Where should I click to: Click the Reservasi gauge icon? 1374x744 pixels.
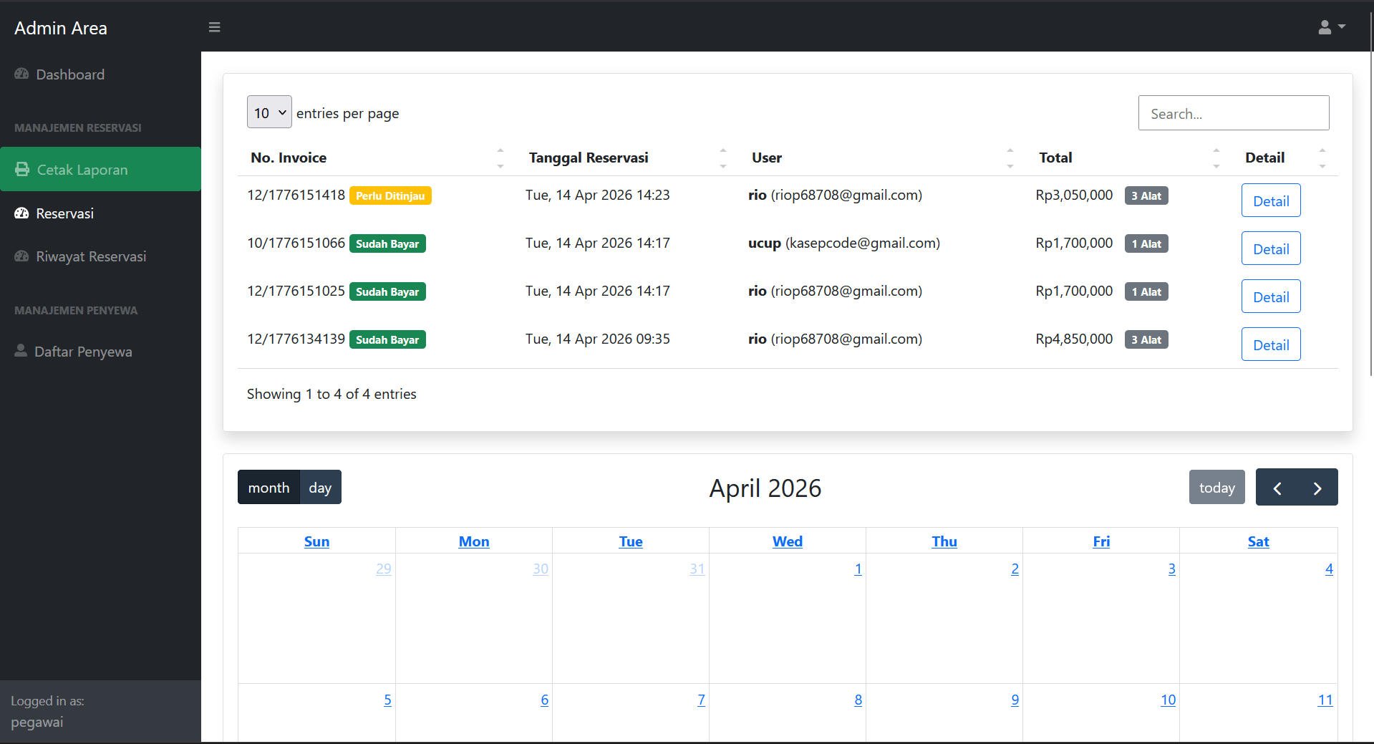pyautogui.click(x=21, y=213)
